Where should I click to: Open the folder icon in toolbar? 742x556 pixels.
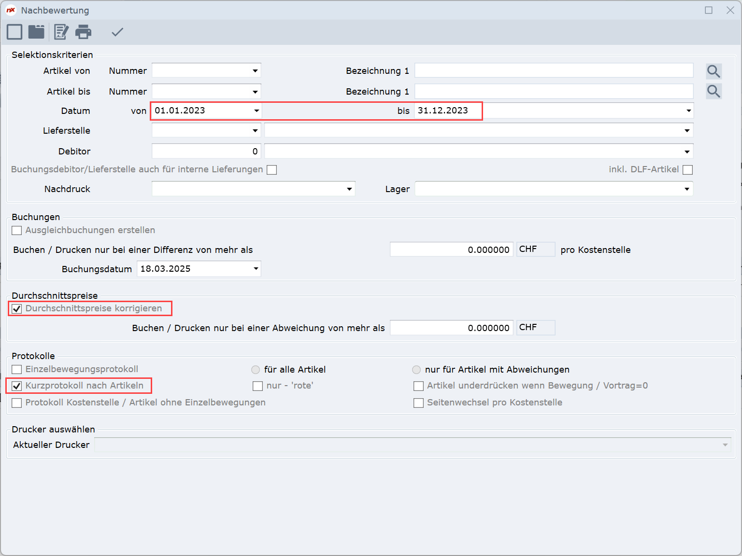[x=36, y=32]
